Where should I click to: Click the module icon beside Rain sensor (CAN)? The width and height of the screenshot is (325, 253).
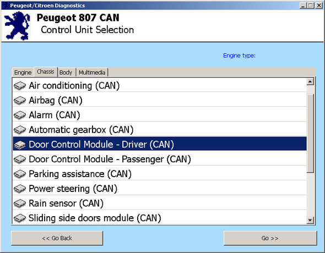tap(20, 203)
